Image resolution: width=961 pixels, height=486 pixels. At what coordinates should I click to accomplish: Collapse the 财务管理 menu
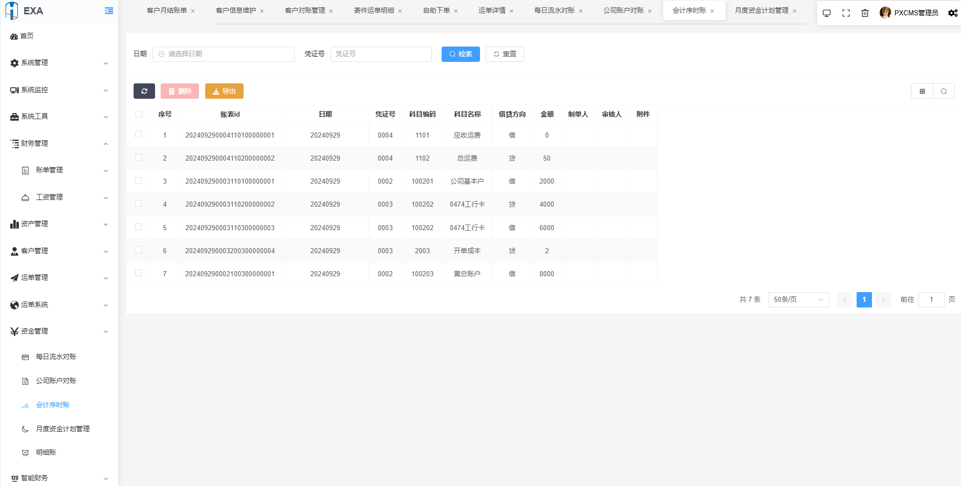pyautogui.click(x=59, y=144)
